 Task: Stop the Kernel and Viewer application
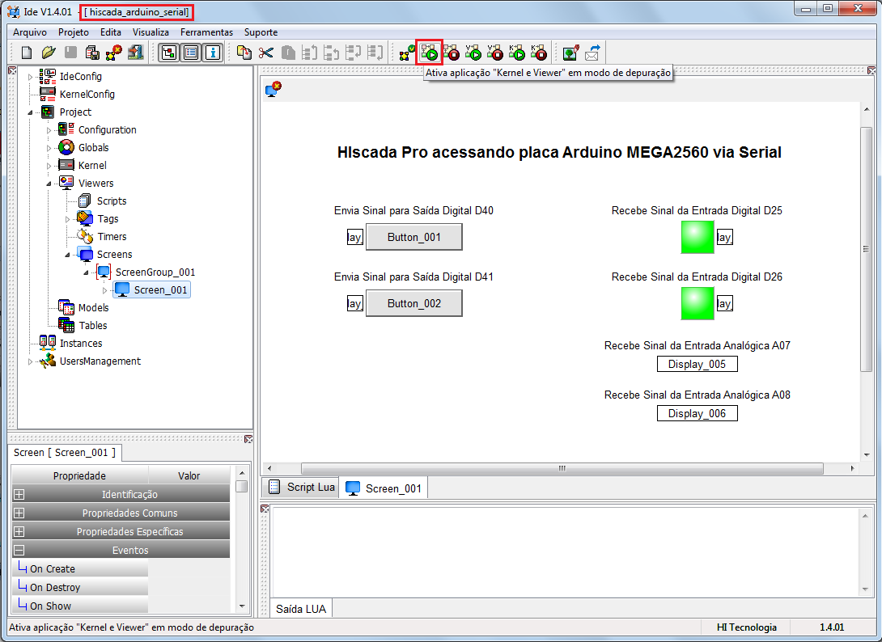tap(452, 53)
